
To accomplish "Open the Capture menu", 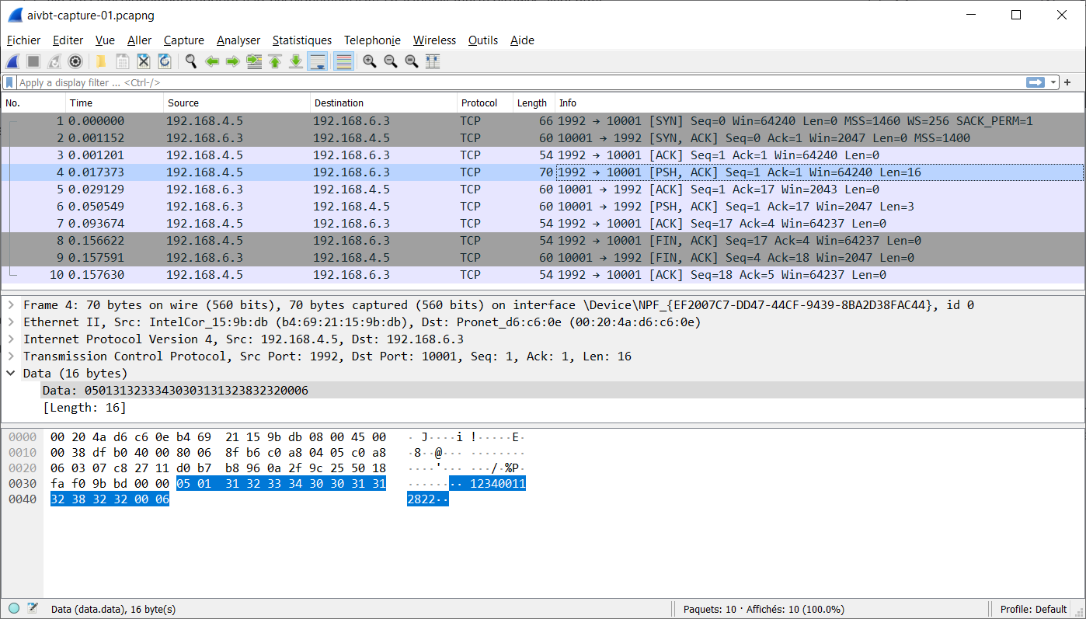I will pyautogui.click(x=184, y=40).
